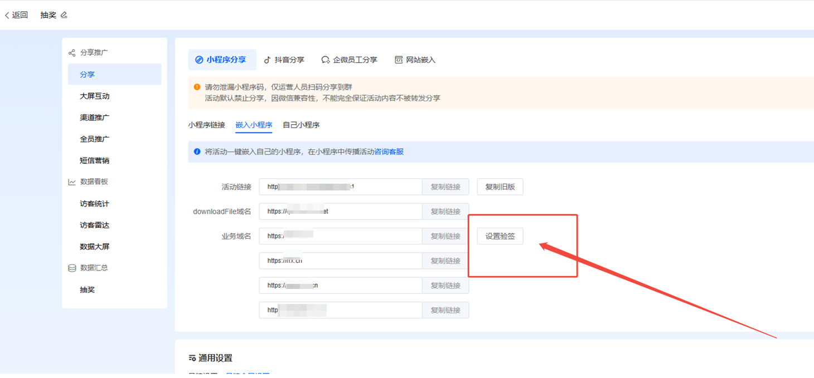Copy the downloadFile域名 link

click(445, 212)
